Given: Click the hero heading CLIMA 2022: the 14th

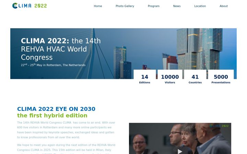Looking at the screenshot, I should (x=61, y=49).
